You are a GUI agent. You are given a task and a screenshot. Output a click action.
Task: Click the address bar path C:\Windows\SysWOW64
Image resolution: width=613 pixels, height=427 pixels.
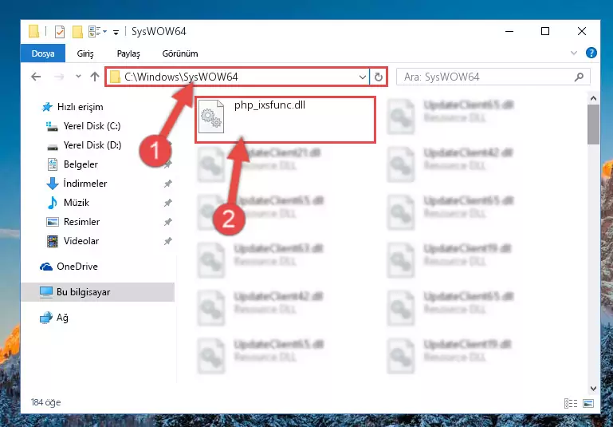[181, 77]
